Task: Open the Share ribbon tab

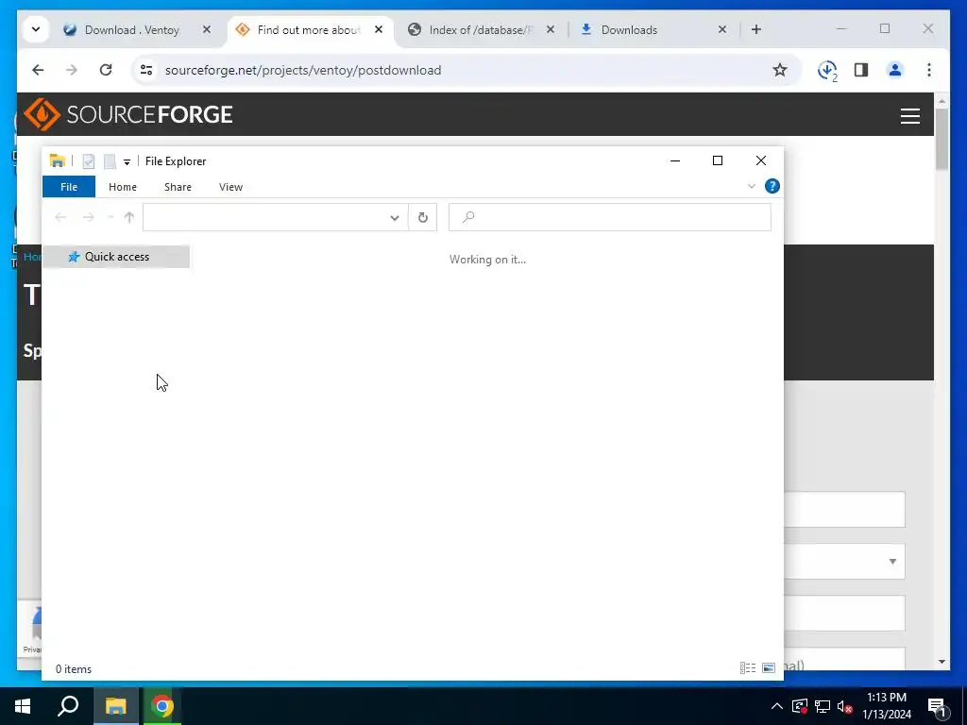Action: (178, 187)
